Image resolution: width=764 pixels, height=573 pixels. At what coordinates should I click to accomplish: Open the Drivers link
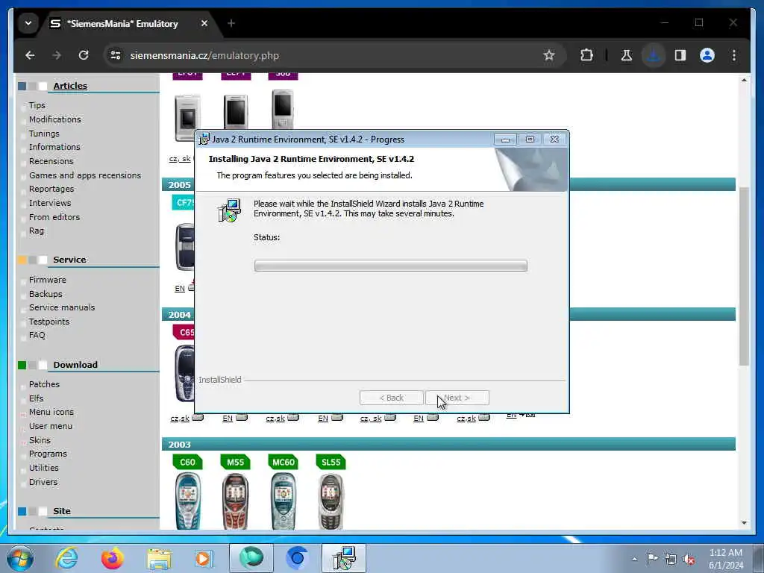click(x=43, y=482)
